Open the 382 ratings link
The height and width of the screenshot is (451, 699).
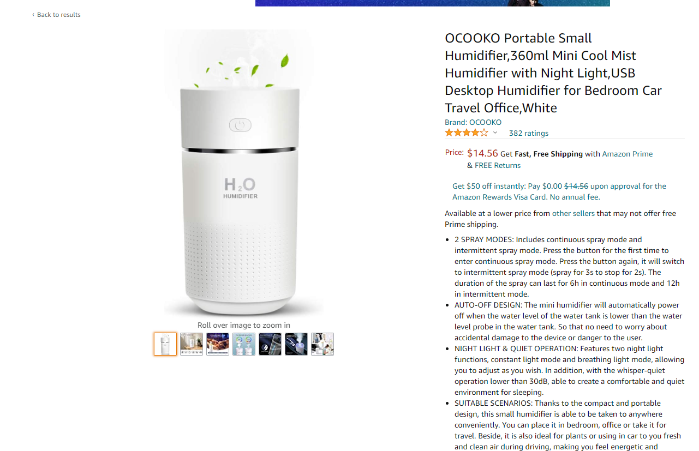click(529, 133)
